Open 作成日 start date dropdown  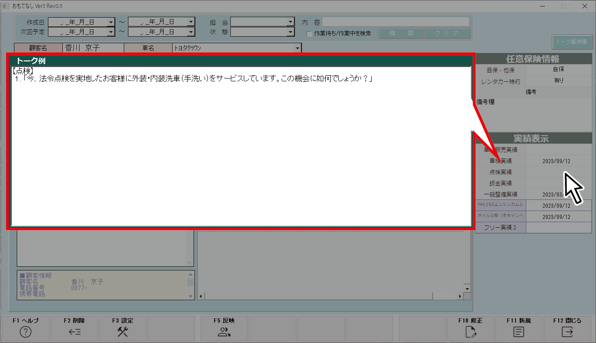click(x=111, y=22)
